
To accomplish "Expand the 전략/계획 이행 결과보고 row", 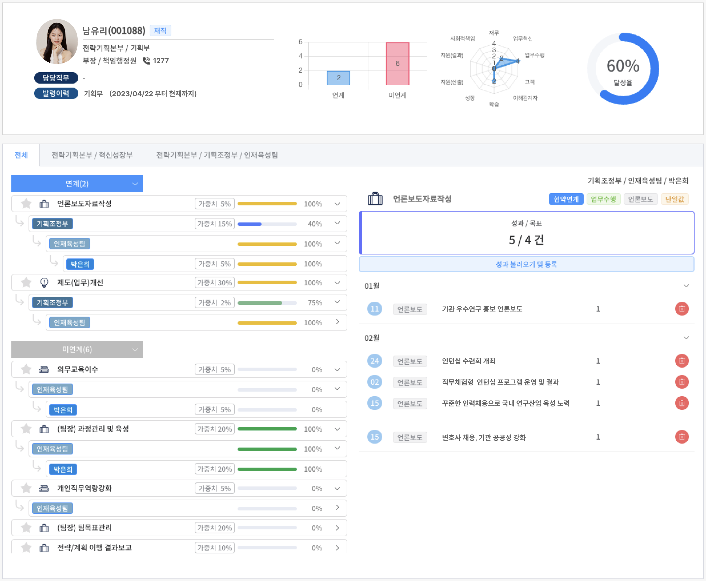I will [337, 548].
